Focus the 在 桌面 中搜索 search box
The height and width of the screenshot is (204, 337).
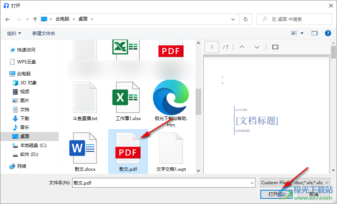(x=294, y=19)
